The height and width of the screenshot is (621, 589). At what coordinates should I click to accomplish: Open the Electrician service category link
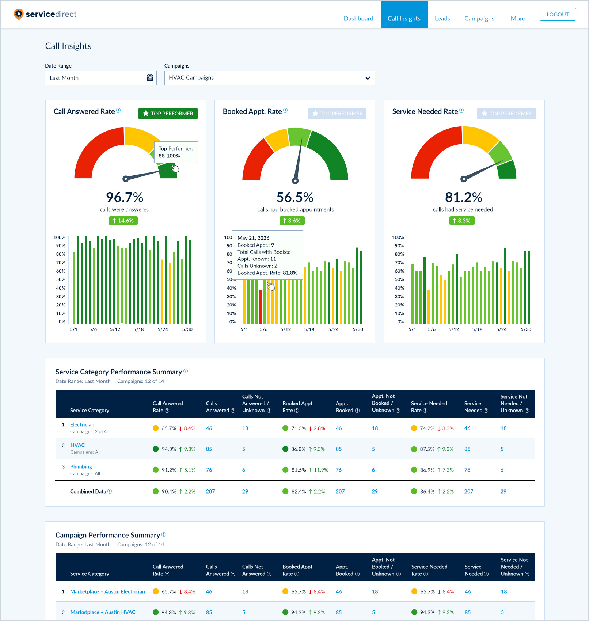pyautogui.click(x=82, y=424)
